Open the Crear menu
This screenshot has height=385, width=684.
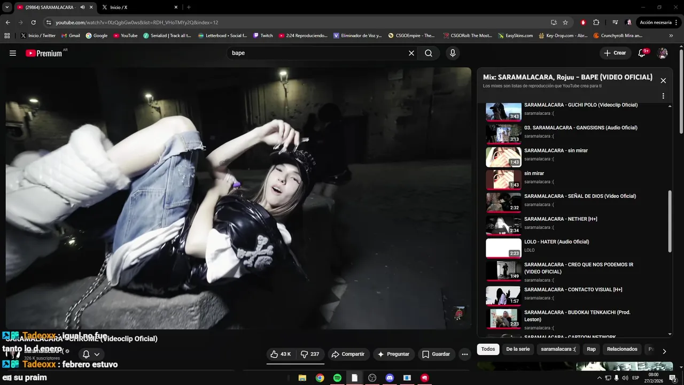coord(615,53)
